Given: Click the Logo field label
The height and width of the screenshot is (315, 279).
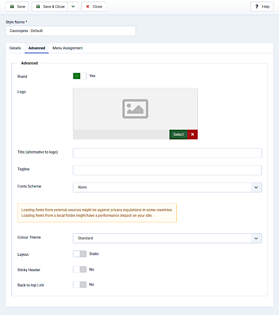Looking at the screenshot, I should pos(22,92).
